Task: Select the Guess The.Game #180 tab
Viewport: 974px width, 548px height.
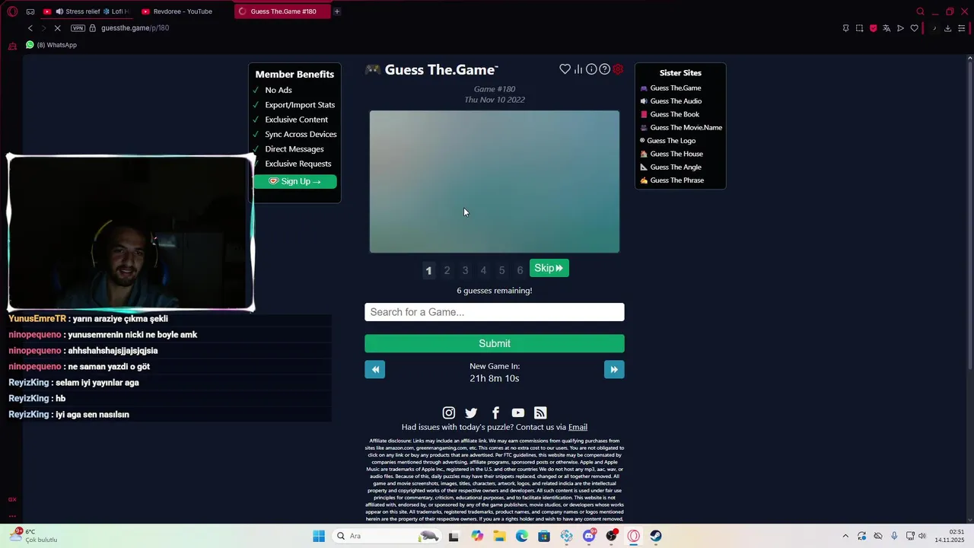Action: pos(282,11)
